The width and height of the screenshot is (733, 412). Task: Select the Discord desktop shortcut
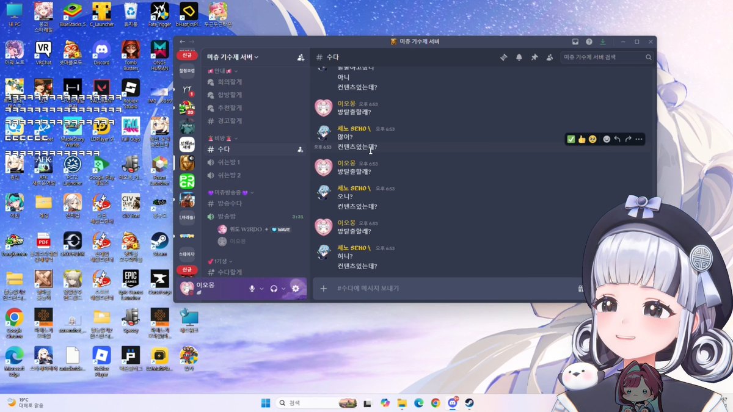(101, 52)
